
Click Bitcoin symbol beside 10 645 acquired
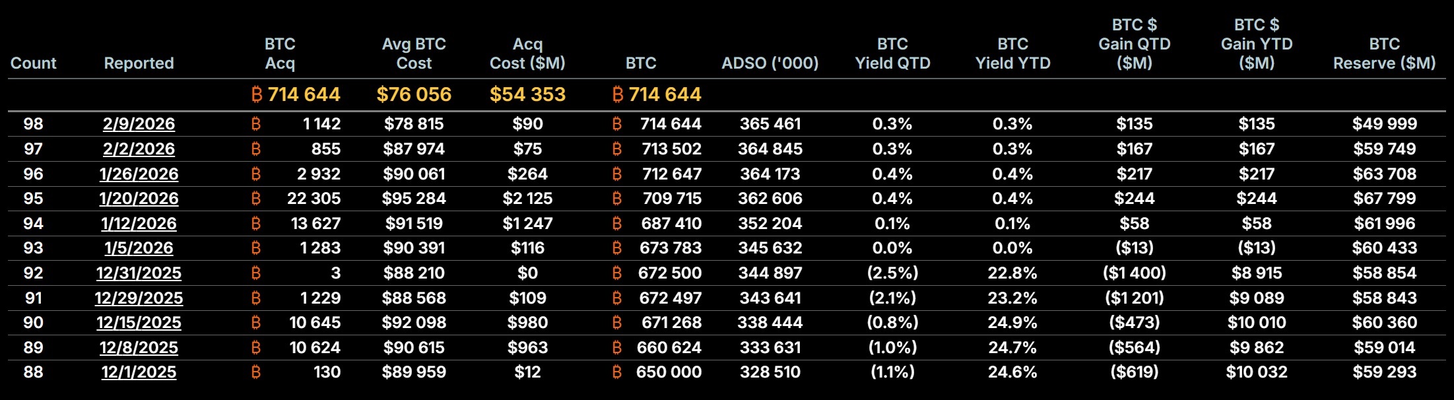click(256, 323)
